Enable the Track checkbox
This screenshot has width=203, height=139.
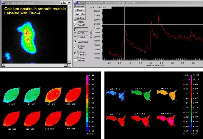coord(75,22)
